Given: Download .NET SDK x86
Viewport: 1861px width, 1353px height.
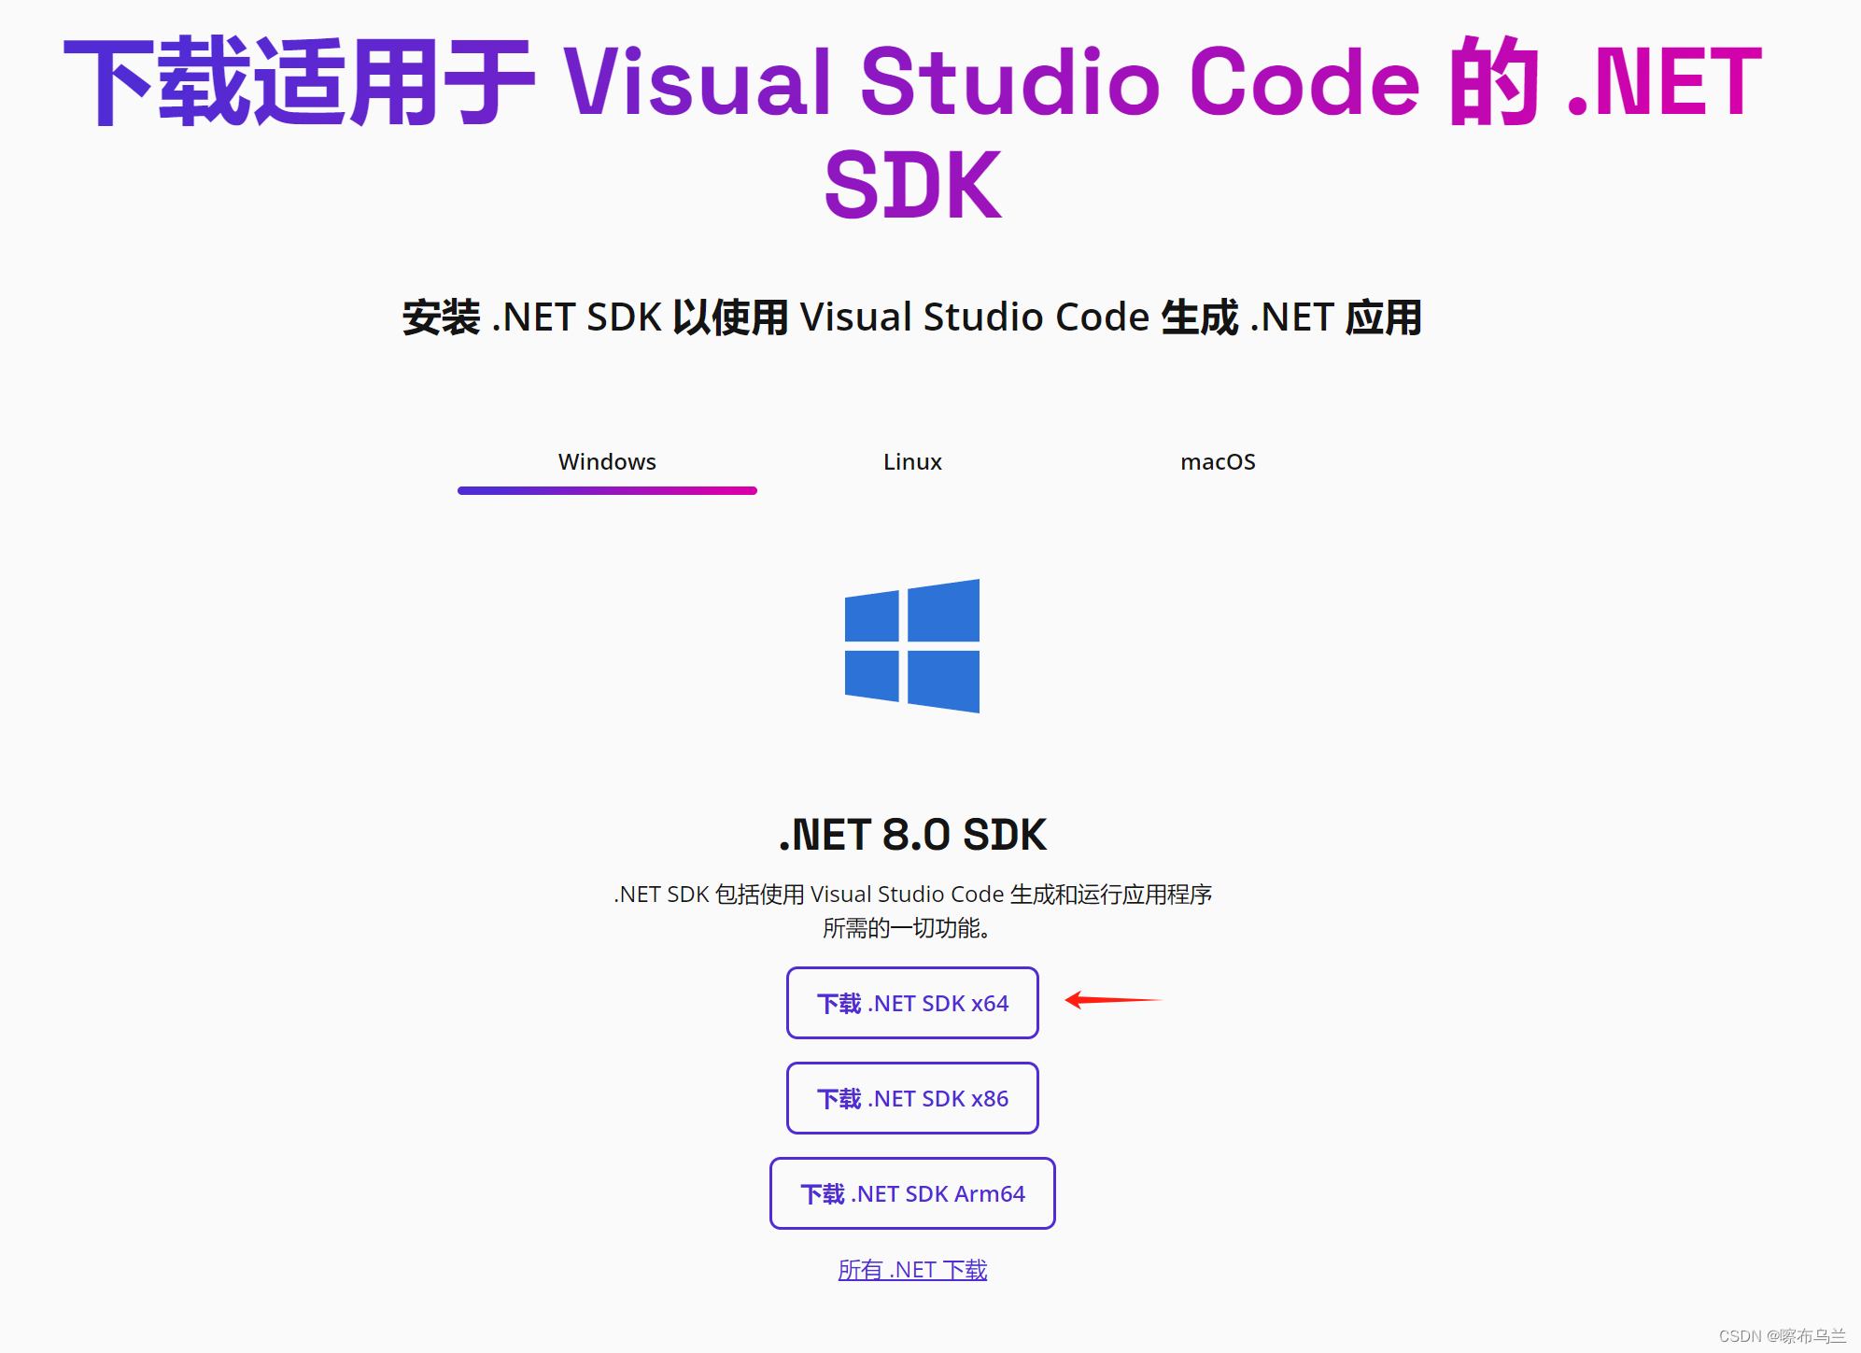Looking at the screenshot, I should click(x=912, y=1098).
